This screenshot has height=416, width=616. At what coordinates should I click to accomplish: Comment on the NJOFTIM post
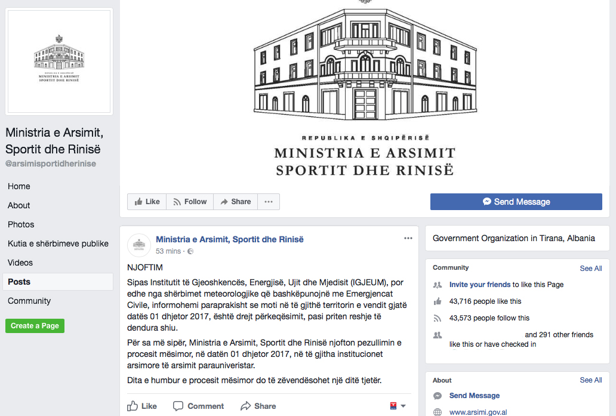pos(198,406)
